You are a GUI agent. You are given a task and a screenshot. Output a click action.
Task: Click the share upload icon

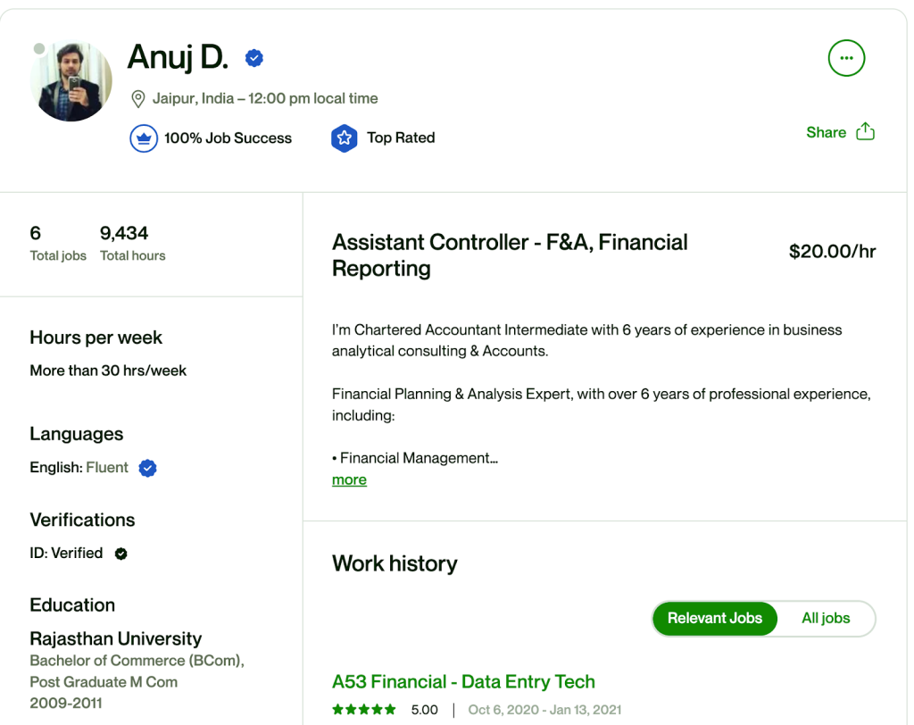pyautogui.click(x=865, y=132)
